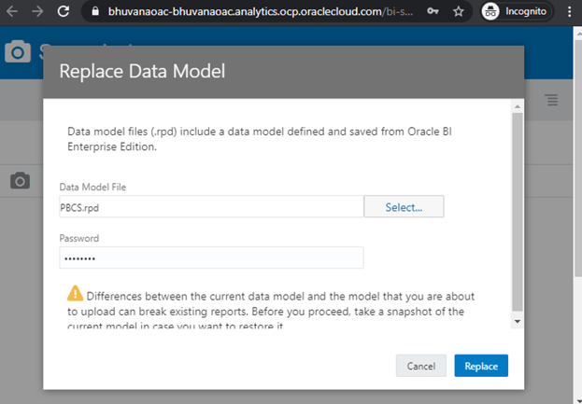This screenshot has width=582, height=404.
Task: Click the browser back arrow
Action: click(x=12, y=12)
